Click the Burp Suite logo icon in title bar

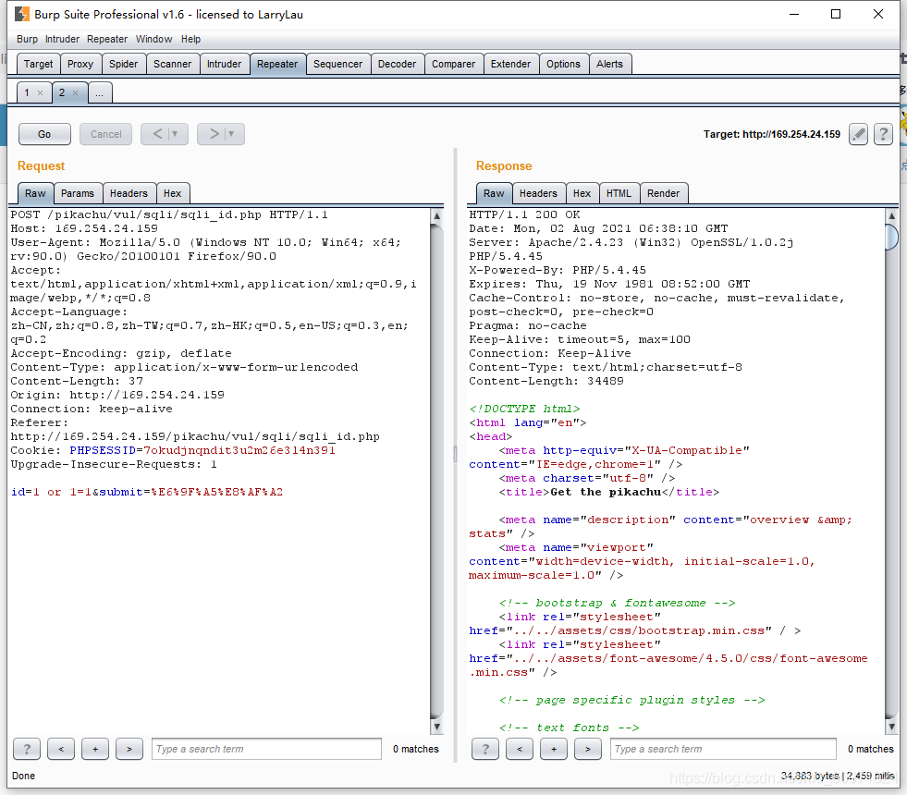(x=21, y=14)
